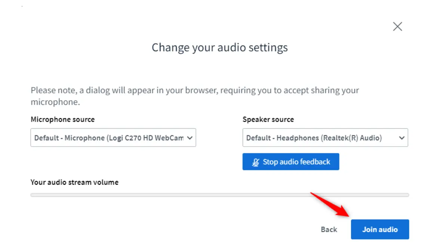This screenshot has width=421, height=250.
Task: Select the Default Headphones Realtek Audio text
Action: coord(314,138)
